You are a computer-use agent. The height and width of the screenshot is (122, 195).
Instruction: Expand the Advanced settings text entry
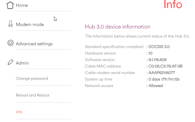[x=34, y=44]
